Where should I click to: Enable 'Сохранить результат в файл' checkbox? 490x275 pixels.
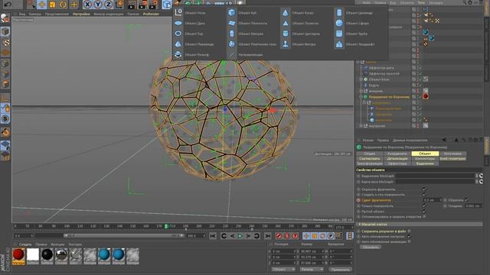(x=409, y=231)
